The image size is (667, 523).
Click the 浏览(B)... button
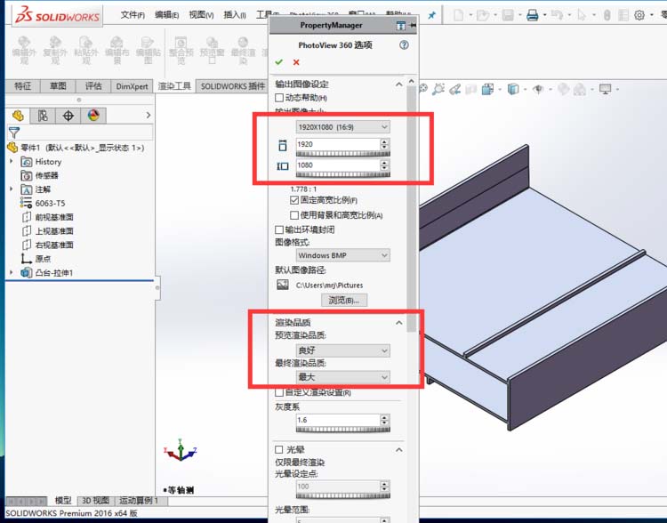(x=344, y=300)
